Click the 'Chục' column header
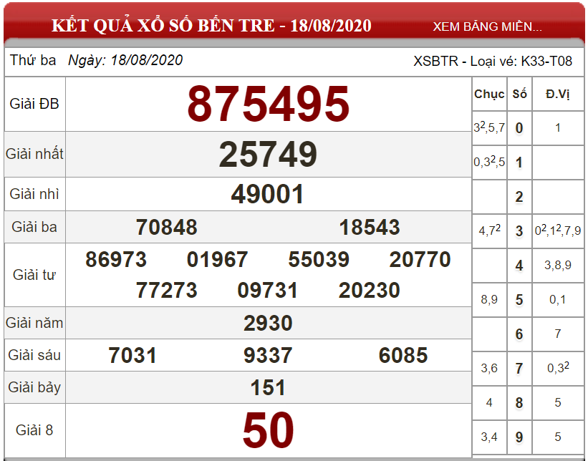 pos(489,94)
